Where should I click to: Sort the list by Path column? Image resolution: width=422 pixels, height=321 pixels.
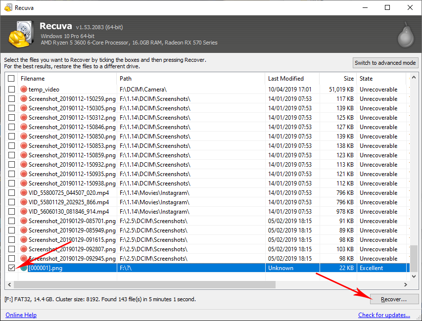(191, 79)
